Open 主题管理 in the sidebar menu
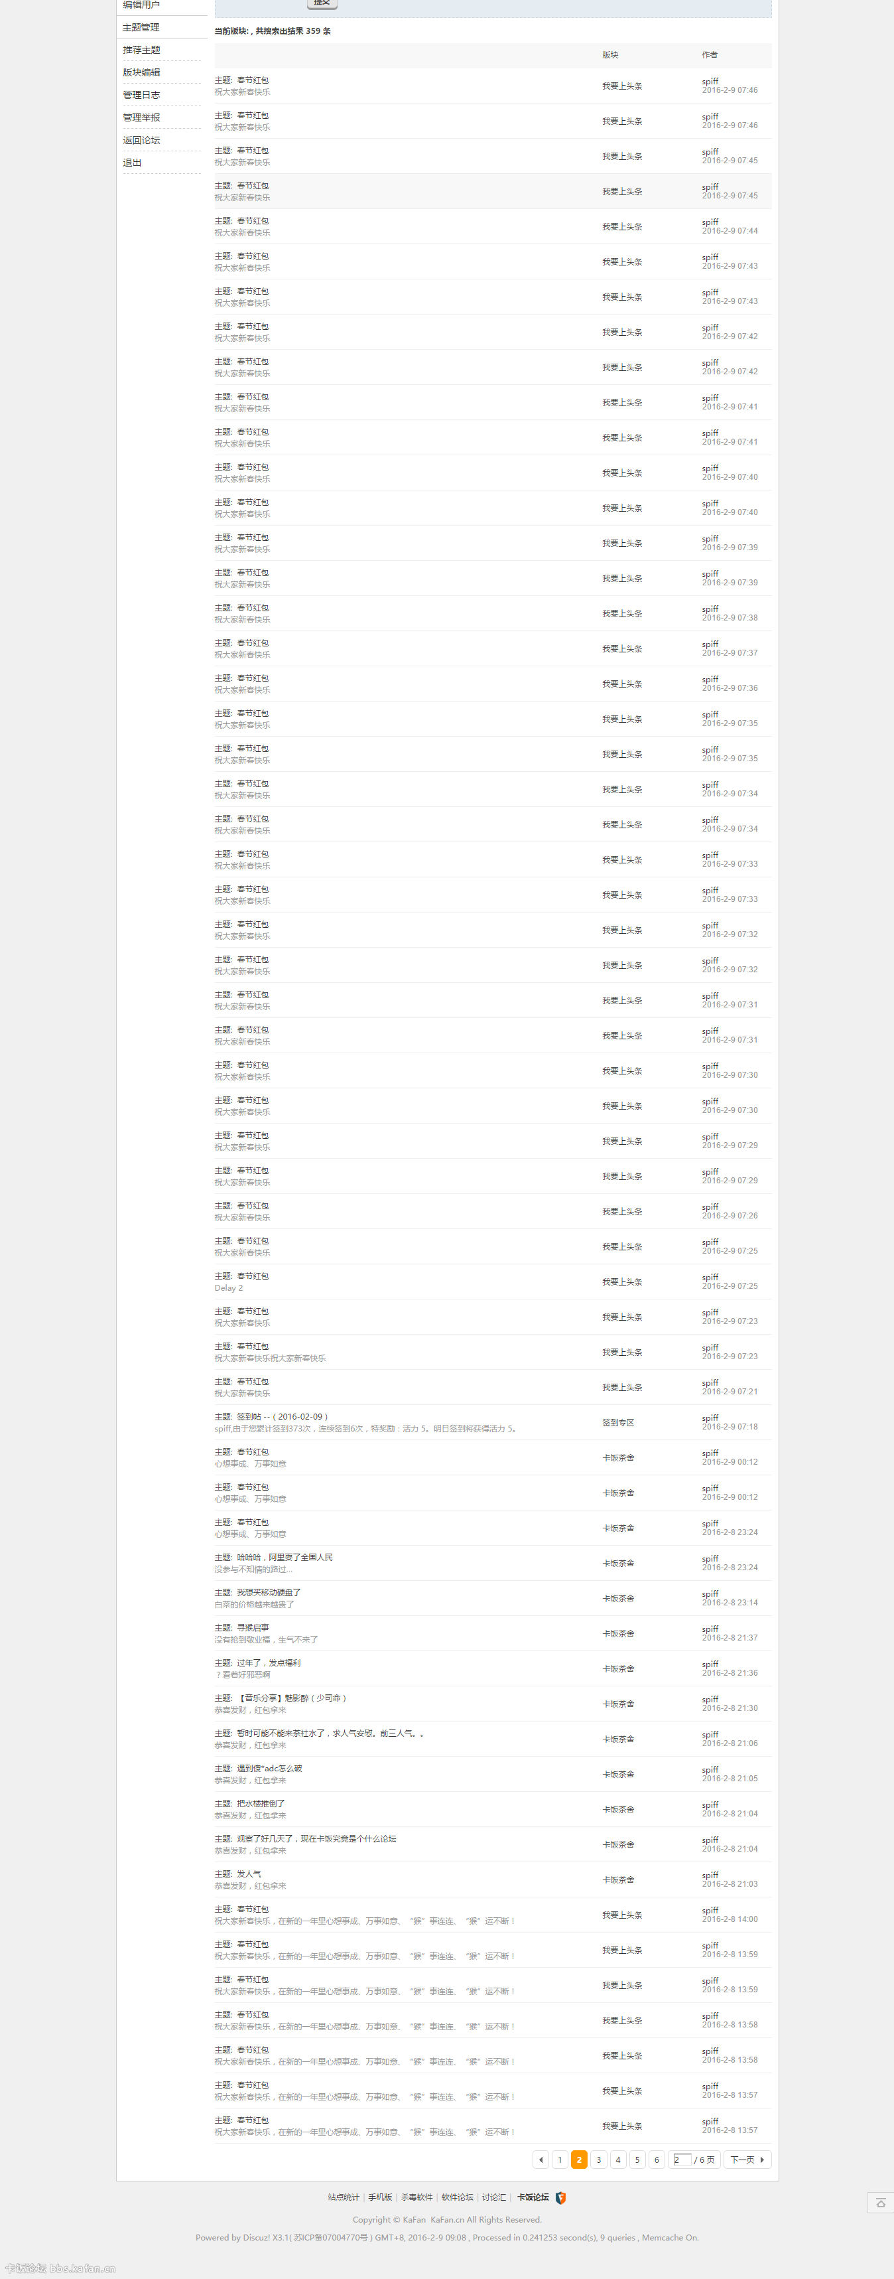The width and height of the screenshot is (894, 2279). [141, 27]
